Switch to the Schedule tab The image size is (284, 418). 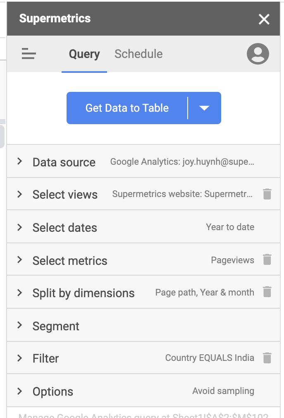138,54
